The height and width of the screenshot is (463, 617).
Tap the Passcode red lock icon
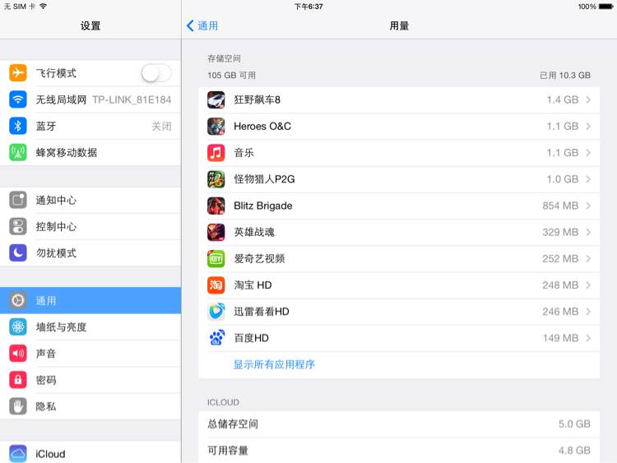[x=18, y=380]
